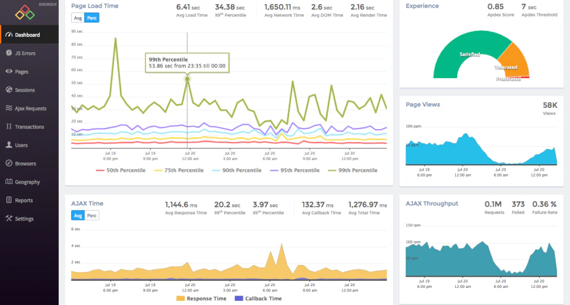This screenshot has width=570, height=305.
Task: Click the Ajax Requests icon in sidebar
Action: (x=9, y=108)
